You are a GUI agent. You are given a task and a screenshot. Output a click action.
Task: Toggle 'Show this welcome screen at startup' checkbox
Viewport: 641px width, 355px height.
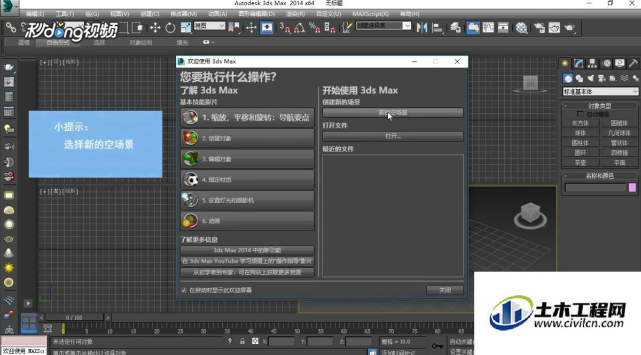point(184,290)
